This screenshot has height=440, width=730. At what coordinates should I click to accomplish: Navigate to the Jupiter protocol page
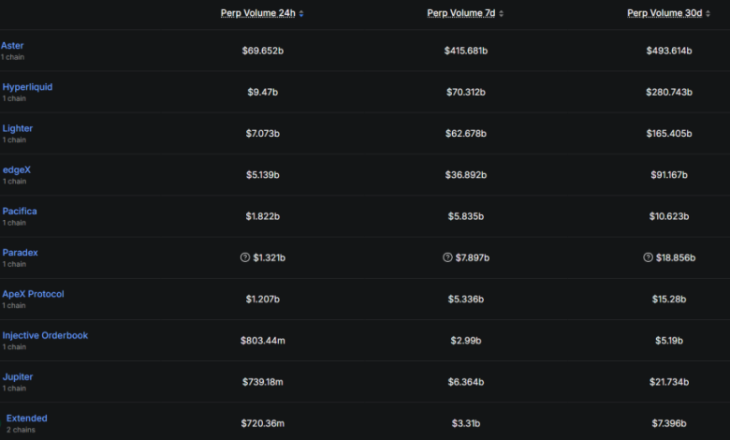[x=18, y=376]
